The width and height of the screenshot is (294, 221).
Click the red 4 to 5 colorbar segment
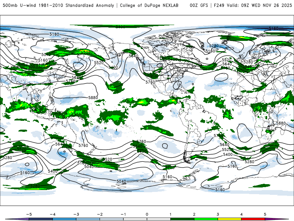point(253,219)
